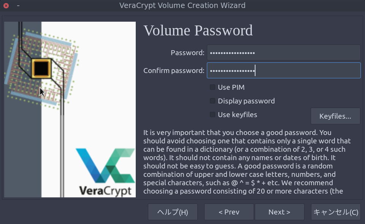Click the chip graphic in the illustration

[x=41, y=68]
